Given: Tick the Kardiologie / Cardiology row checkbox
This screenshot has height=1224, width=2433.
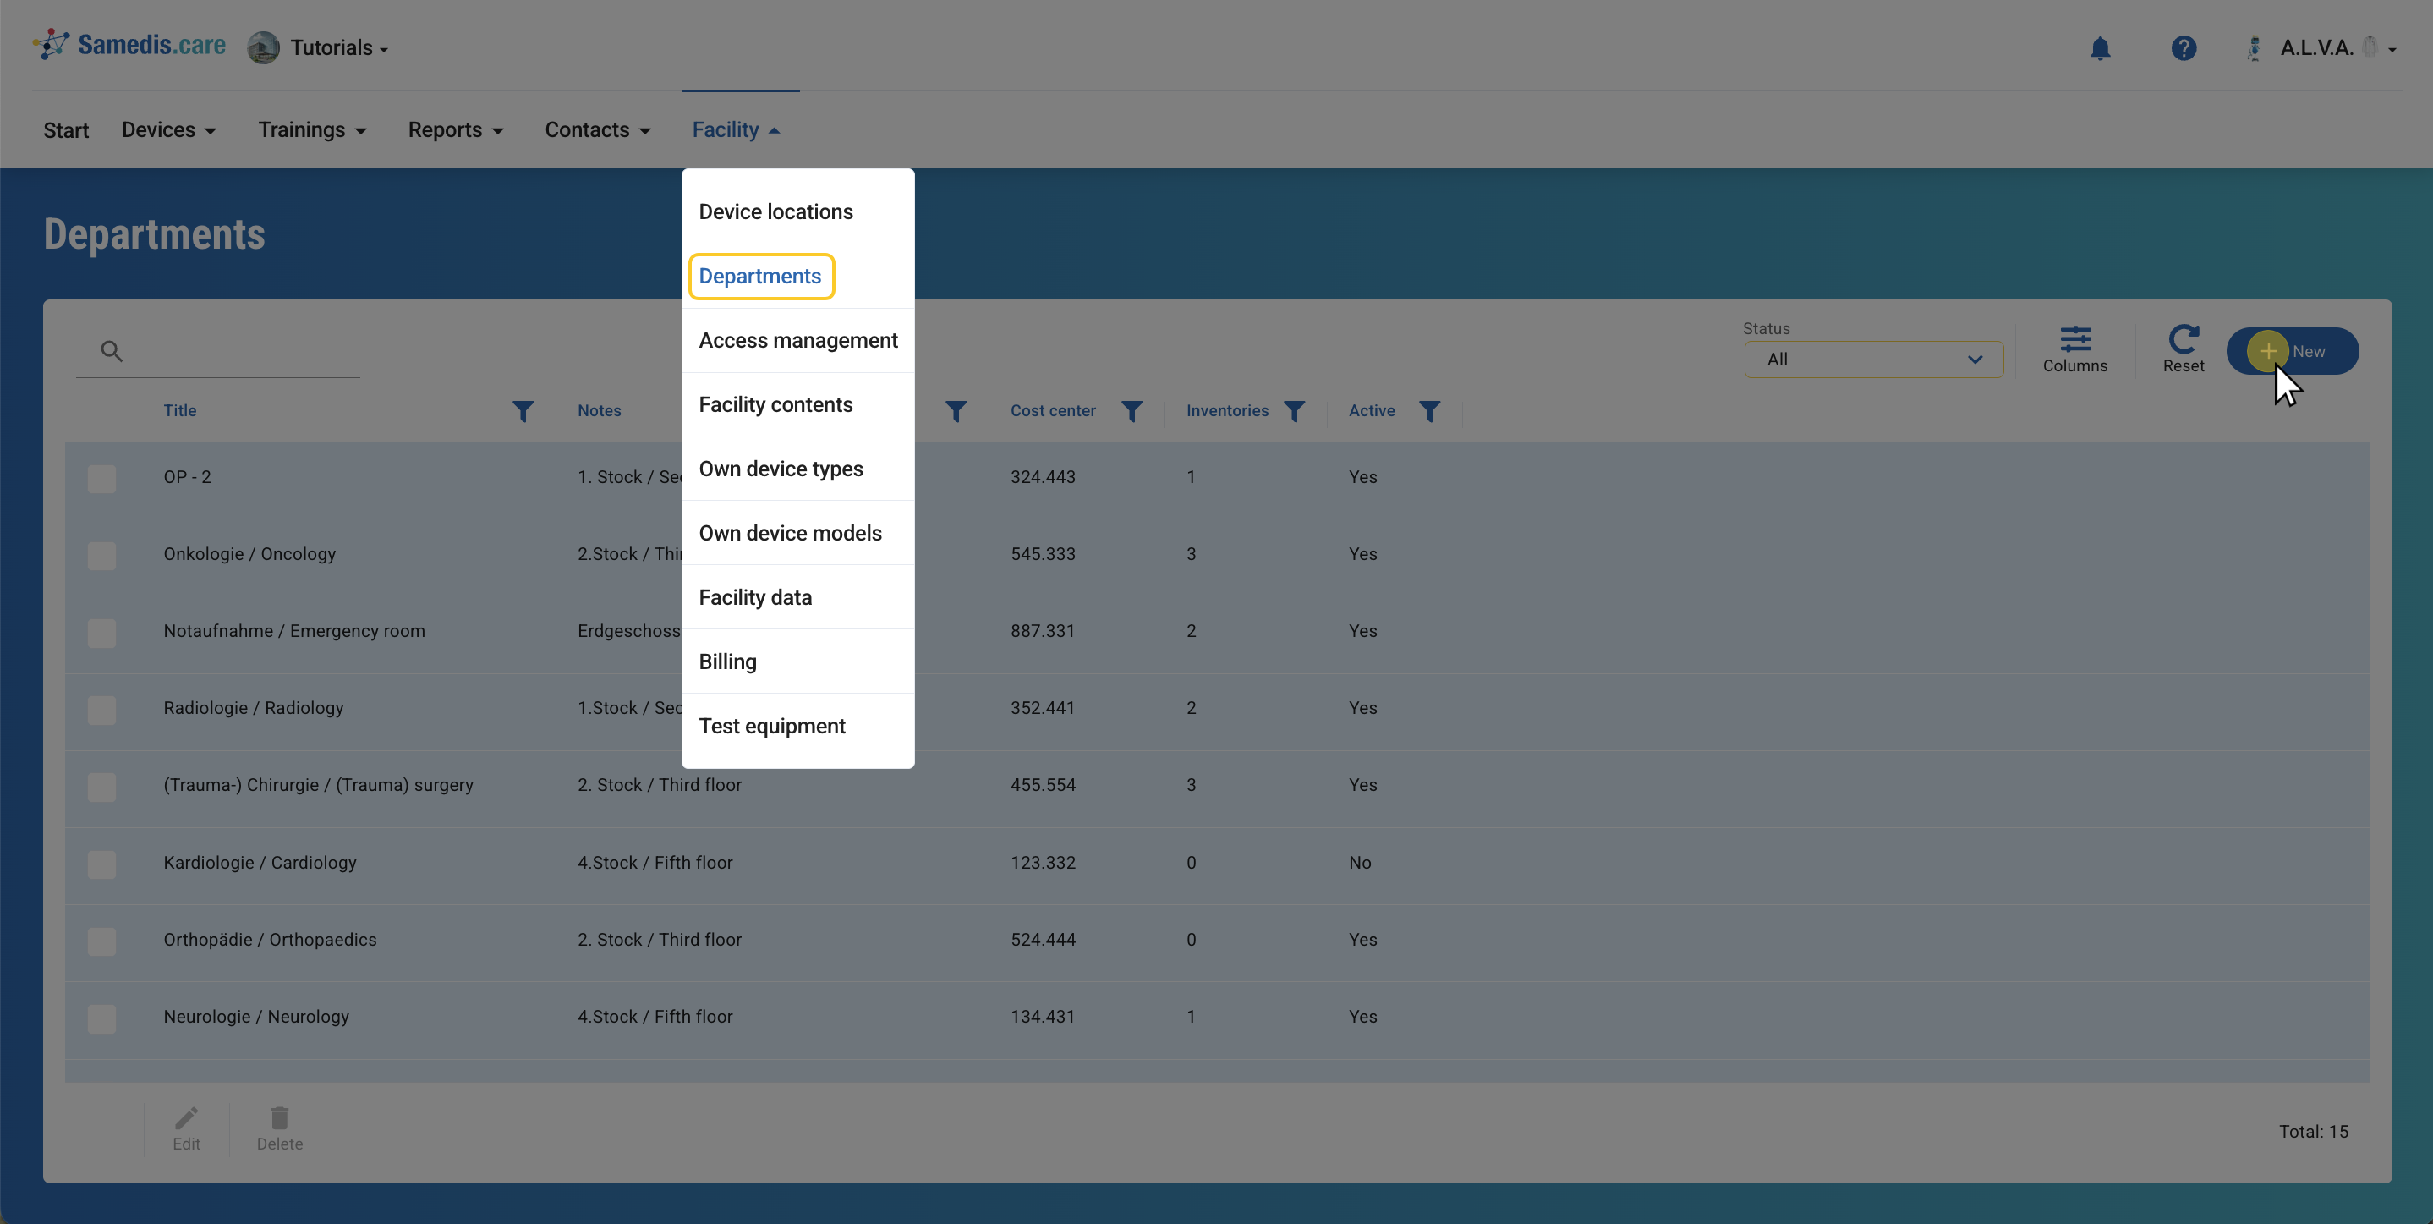Looking at the screenshot, I should 102,863.
